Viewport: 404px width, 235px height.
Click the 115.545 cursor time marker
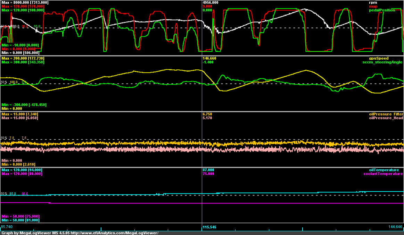point(209,227)
